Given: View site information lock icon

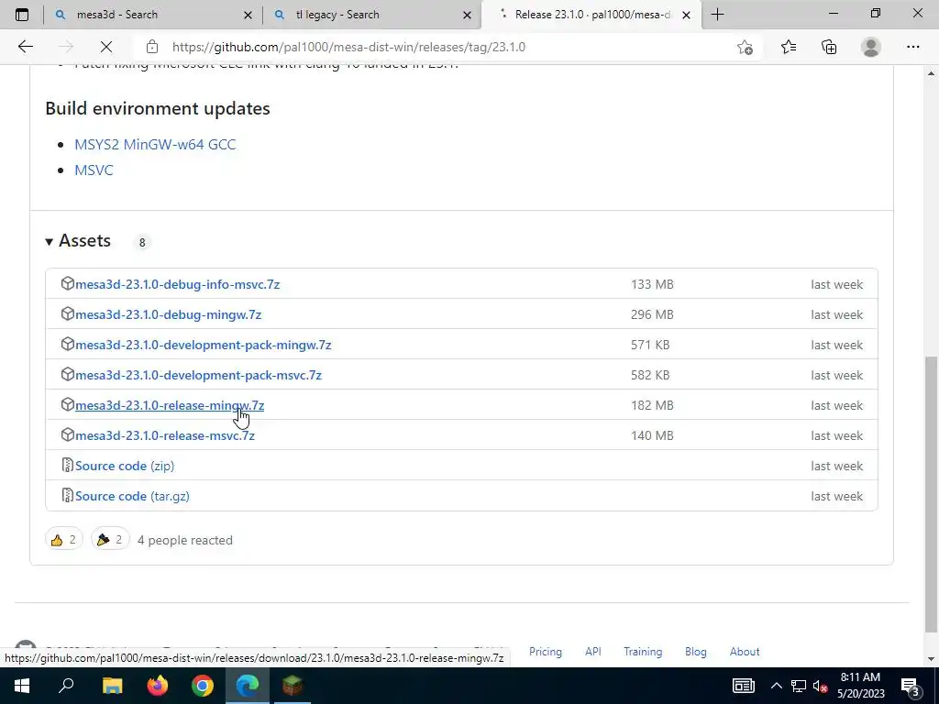Looking at the screenshot, I should [x=152, y=47].
